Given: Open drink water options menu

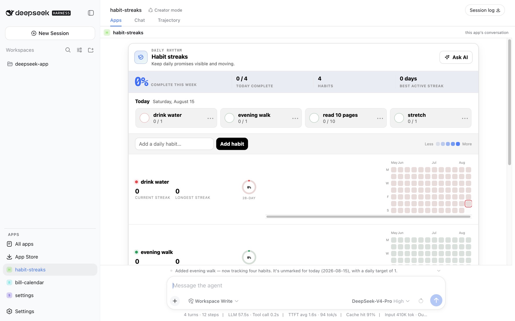Looking at the screenshot, I should pos(210,118).
